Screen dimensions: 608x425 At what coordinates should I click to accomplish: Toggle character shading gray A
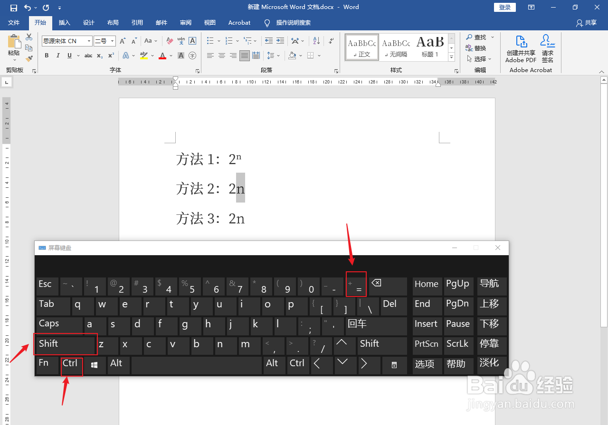[x=181, y=55]
